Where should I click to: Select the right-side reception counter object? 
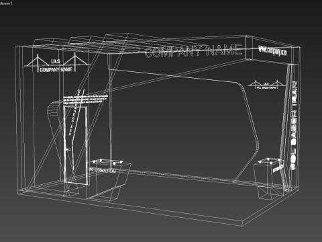269,179
